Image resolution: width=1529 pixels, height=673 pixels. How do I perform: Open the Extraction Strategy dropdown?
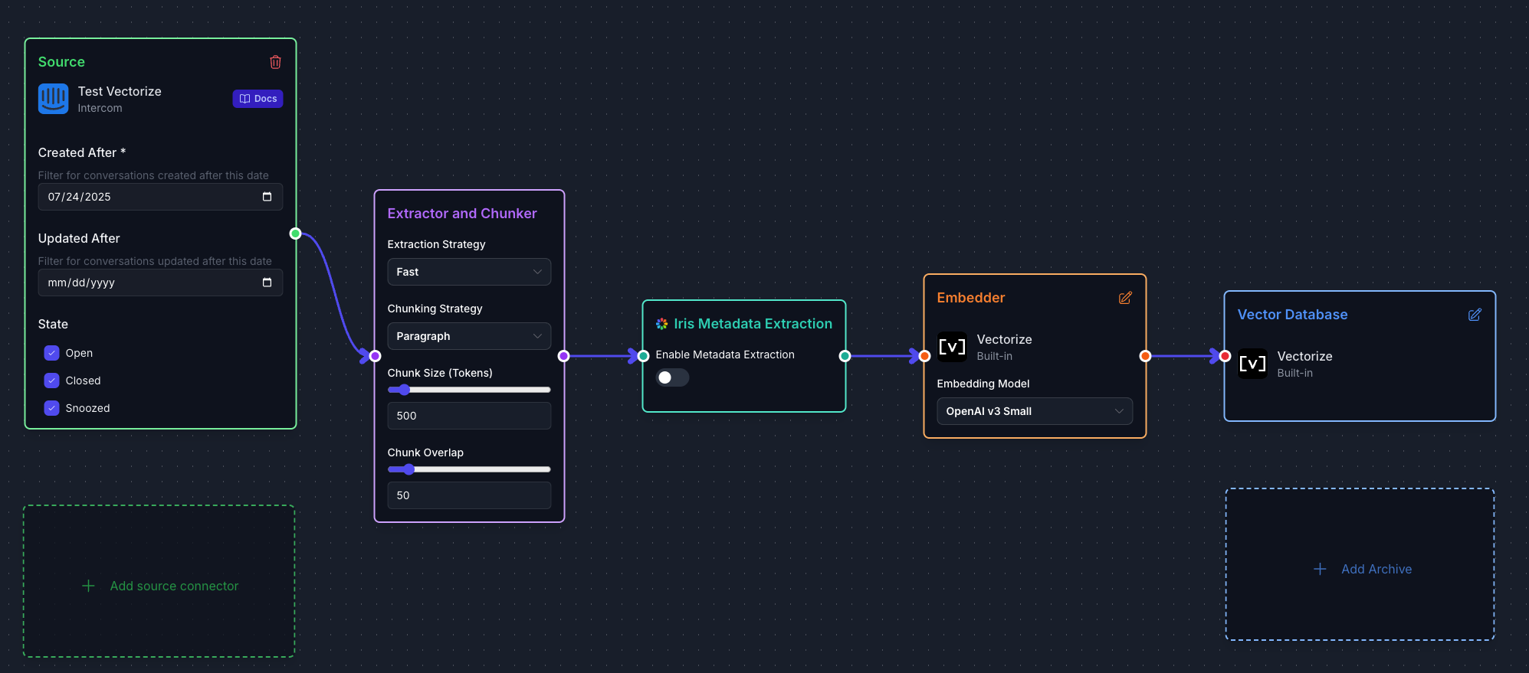coord(469,272)
